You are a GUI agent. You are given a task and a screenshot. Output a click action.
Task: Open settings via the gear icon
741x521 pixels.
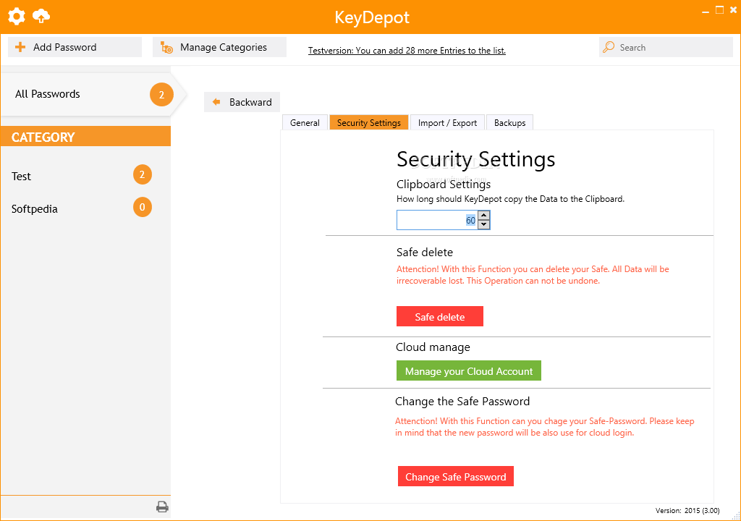tap(17, 17)
